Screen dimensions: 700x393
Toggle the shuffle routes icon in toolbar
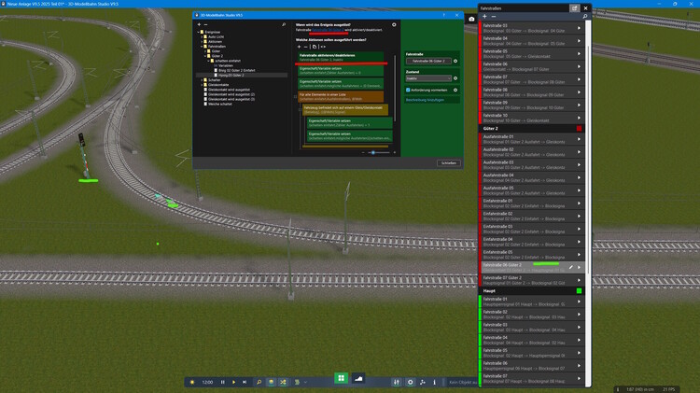pyautogui.click(x=283, y=383)
